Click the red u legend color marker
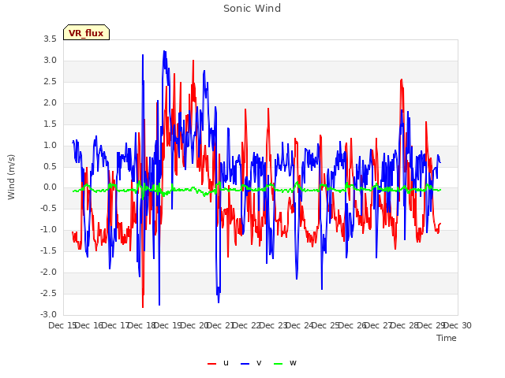The width and height of the screenshot is (505, 378). [x=212, y=364]
